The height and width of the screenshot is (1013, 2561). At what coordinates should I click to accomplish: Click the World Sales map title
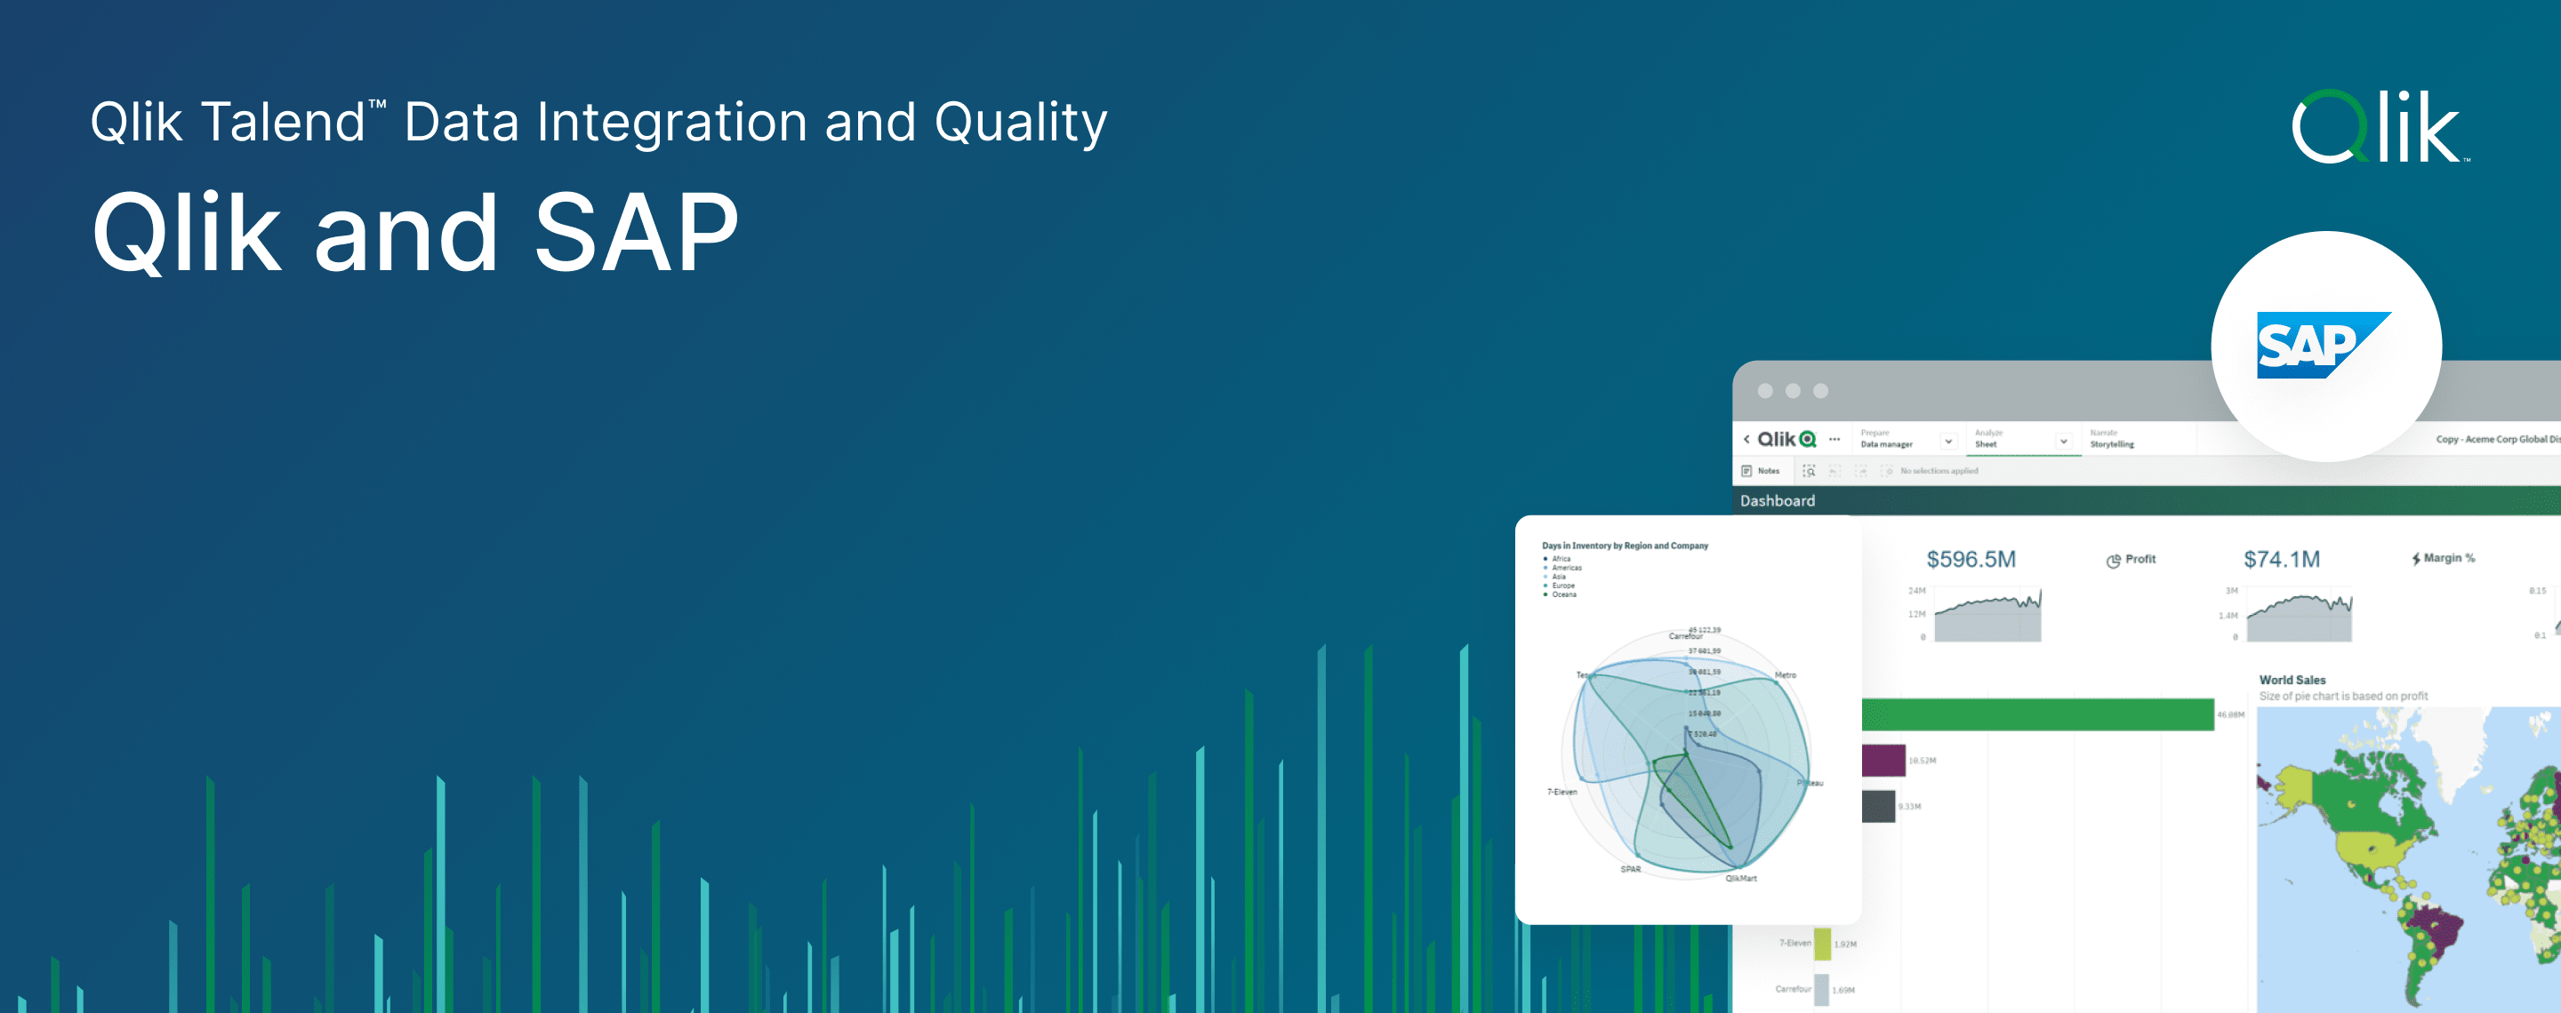[2292, 681]
